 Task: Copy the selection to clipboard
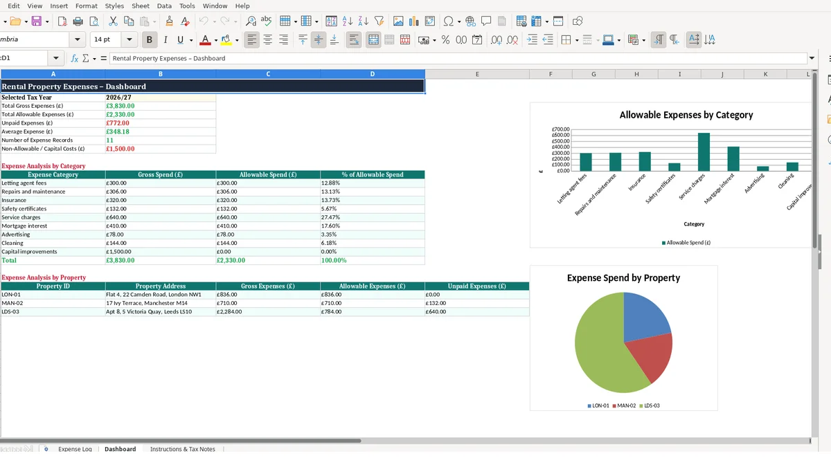(x=128, y=21)
